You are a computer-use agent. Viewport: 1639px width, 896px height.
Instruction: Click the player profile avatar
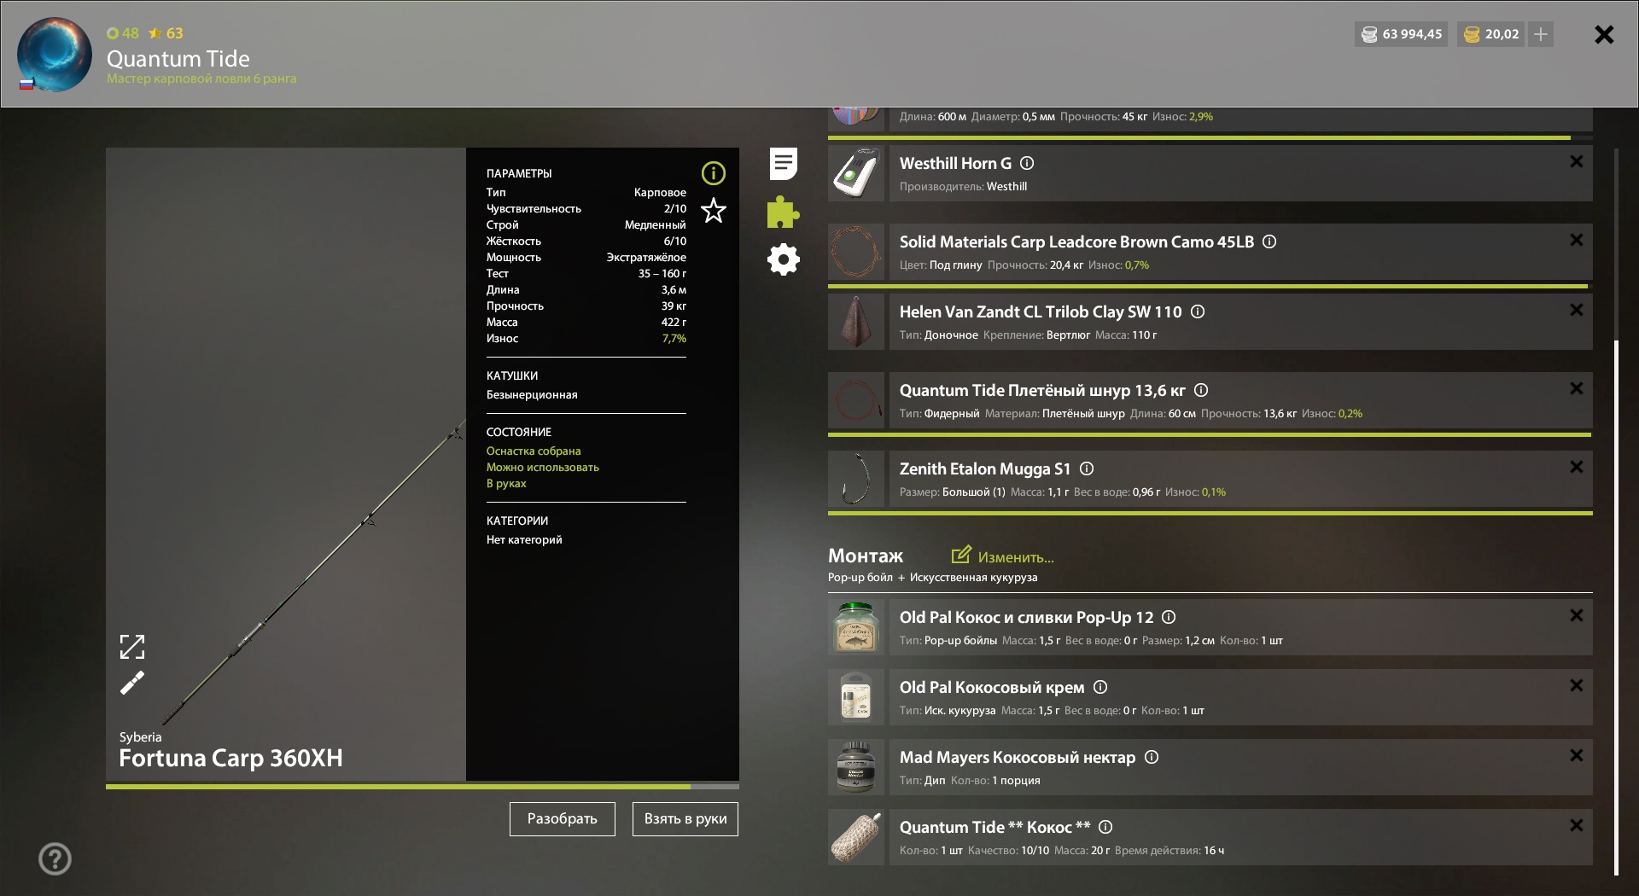[x=55, y=55]
